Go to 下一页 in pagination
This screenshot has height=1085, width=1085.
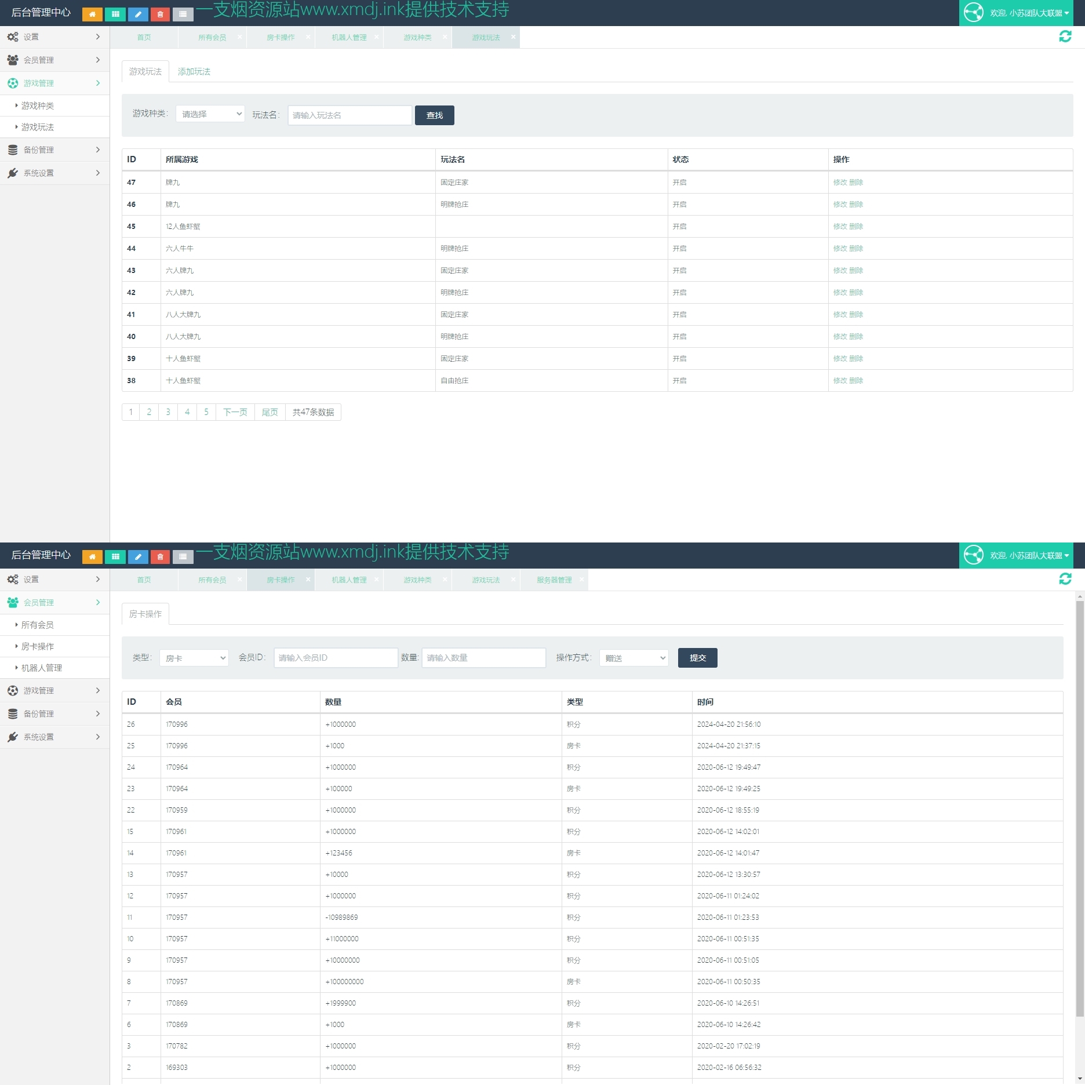click(x=235, y=412)
